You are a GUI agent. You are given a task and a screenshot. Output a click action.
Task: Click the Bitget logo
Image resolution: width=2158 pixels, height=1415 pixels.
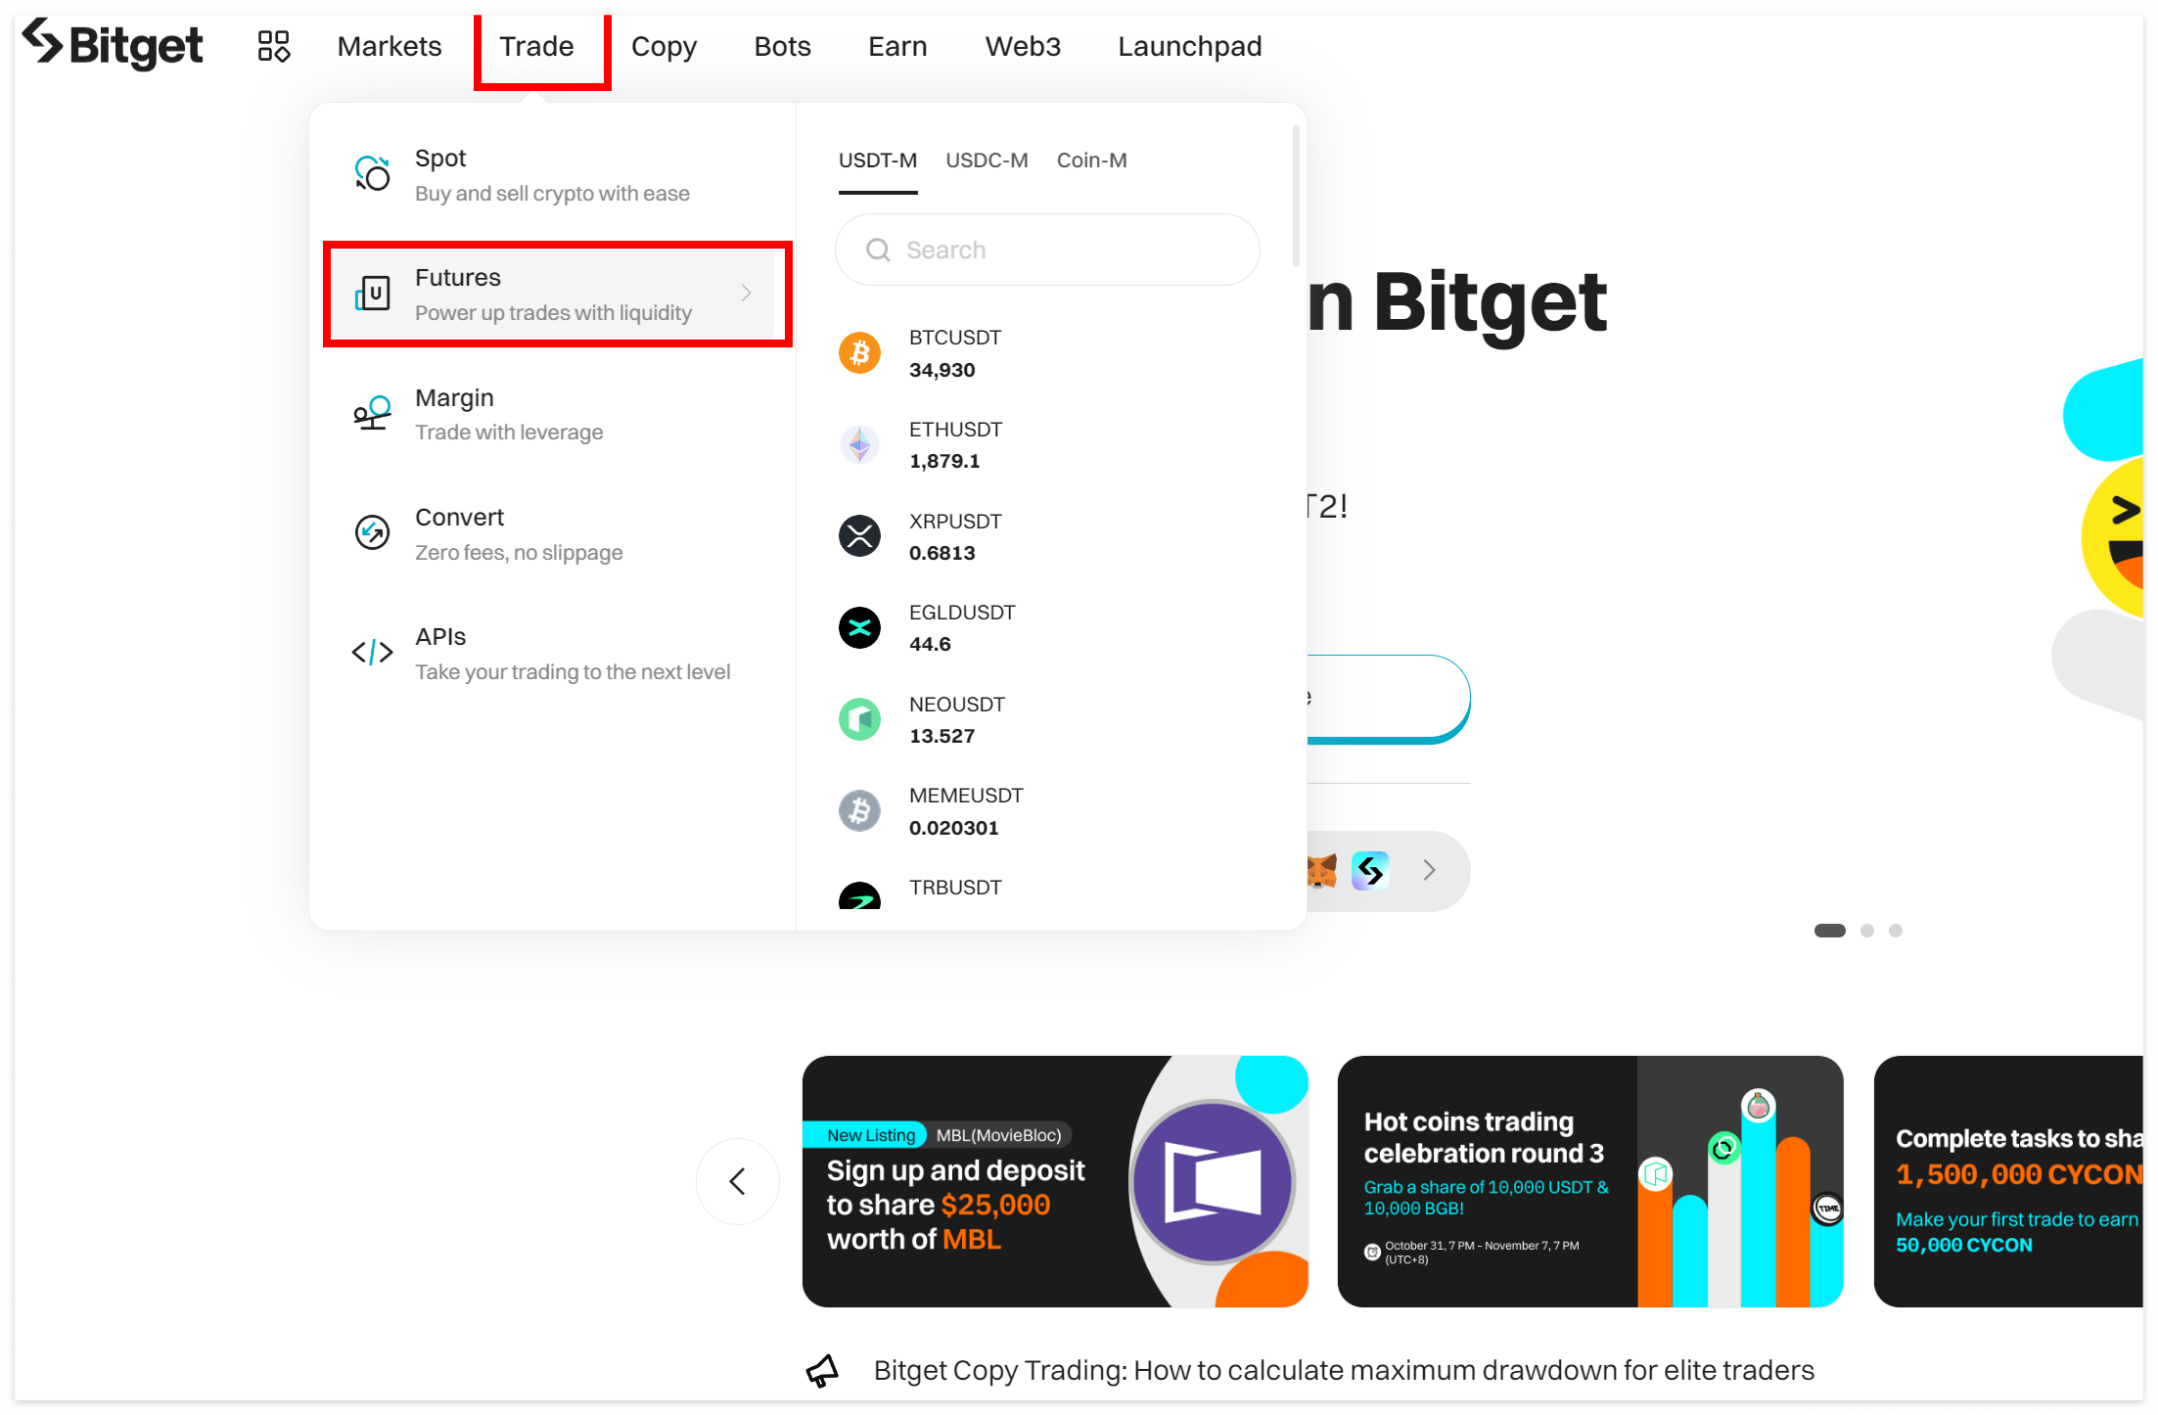tap(113, 45)
